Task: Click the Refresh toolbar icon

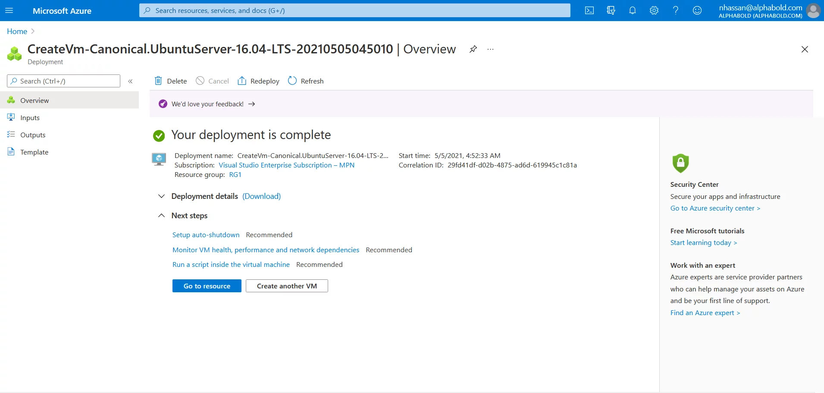Action: (292, 80)
